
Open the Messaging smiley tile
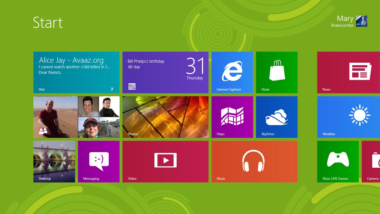click(99, 162)
